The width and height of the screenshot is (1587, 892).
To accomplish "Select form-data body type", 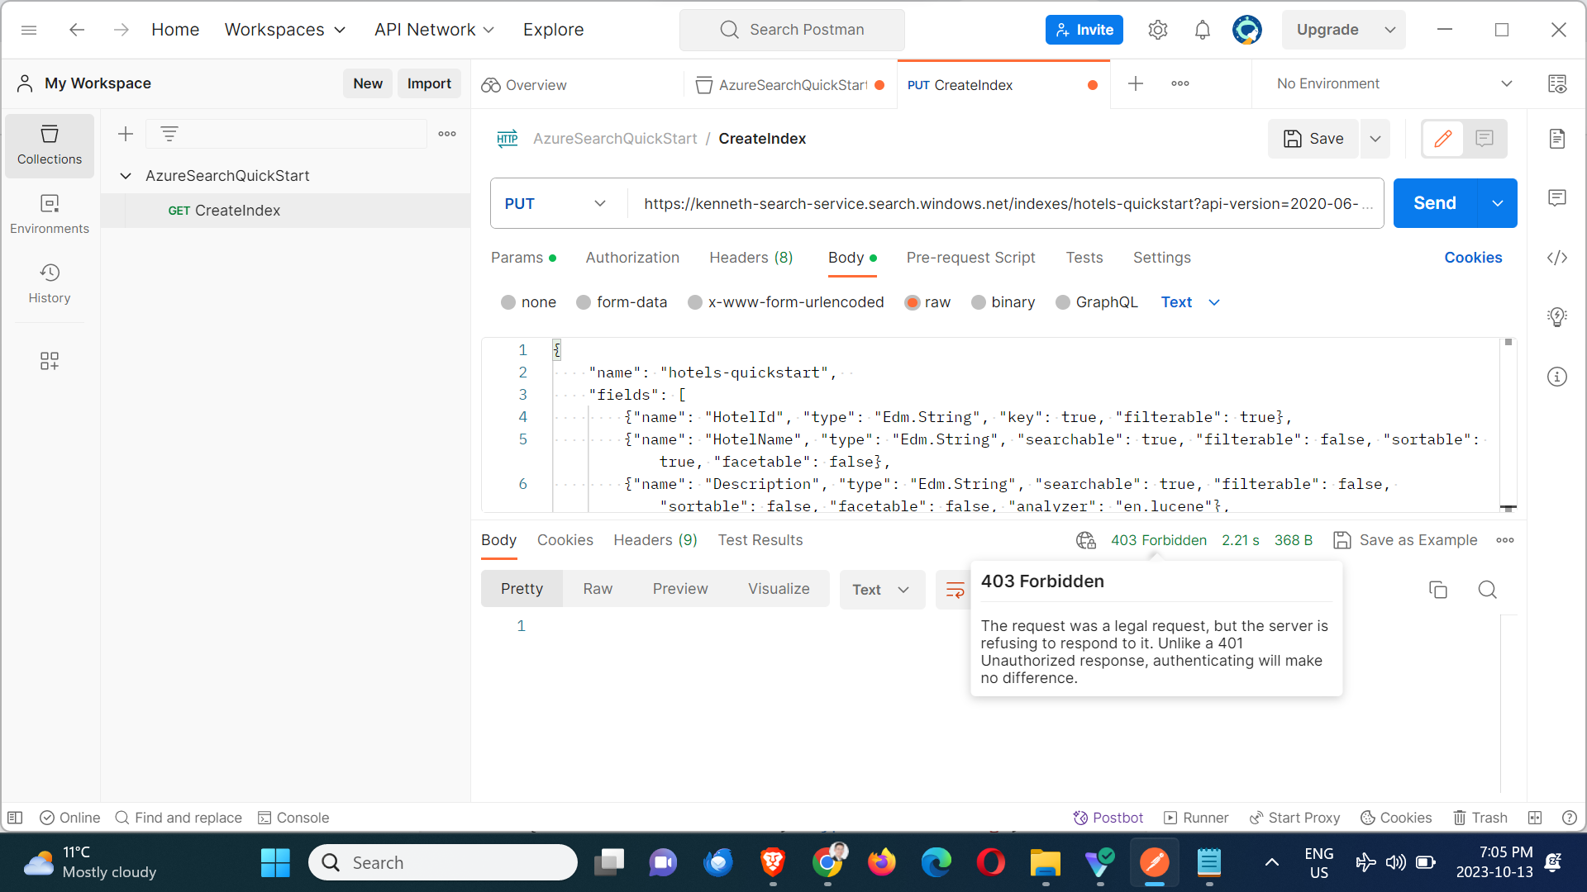I will tap(584, 302).
